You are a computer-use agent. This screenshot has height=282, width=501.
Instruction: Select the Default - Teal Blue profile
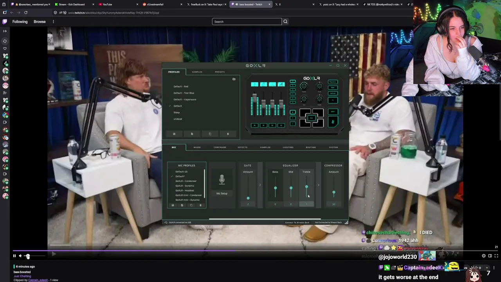184,93
